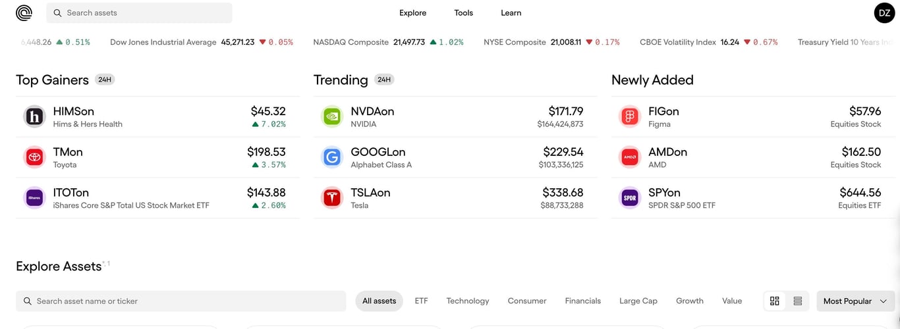Open the AMDon asset row

pos(753,157)
